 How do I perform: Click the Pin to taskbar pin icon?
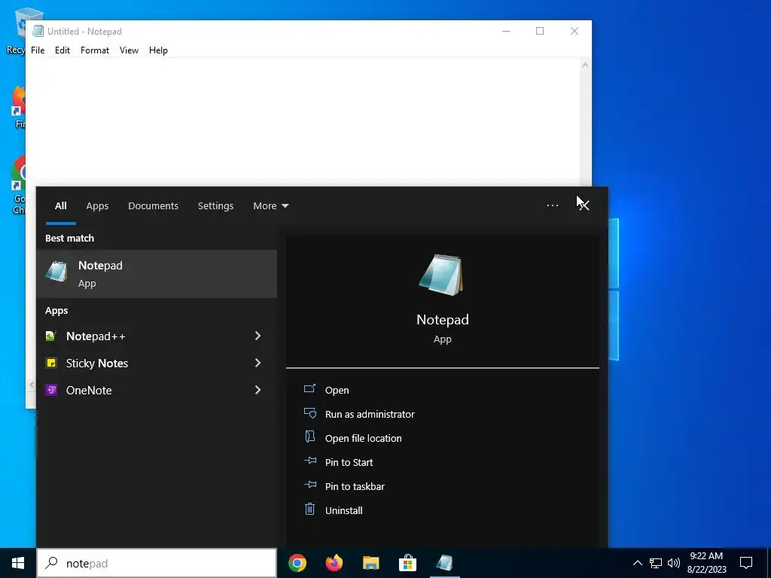(309, 485)
